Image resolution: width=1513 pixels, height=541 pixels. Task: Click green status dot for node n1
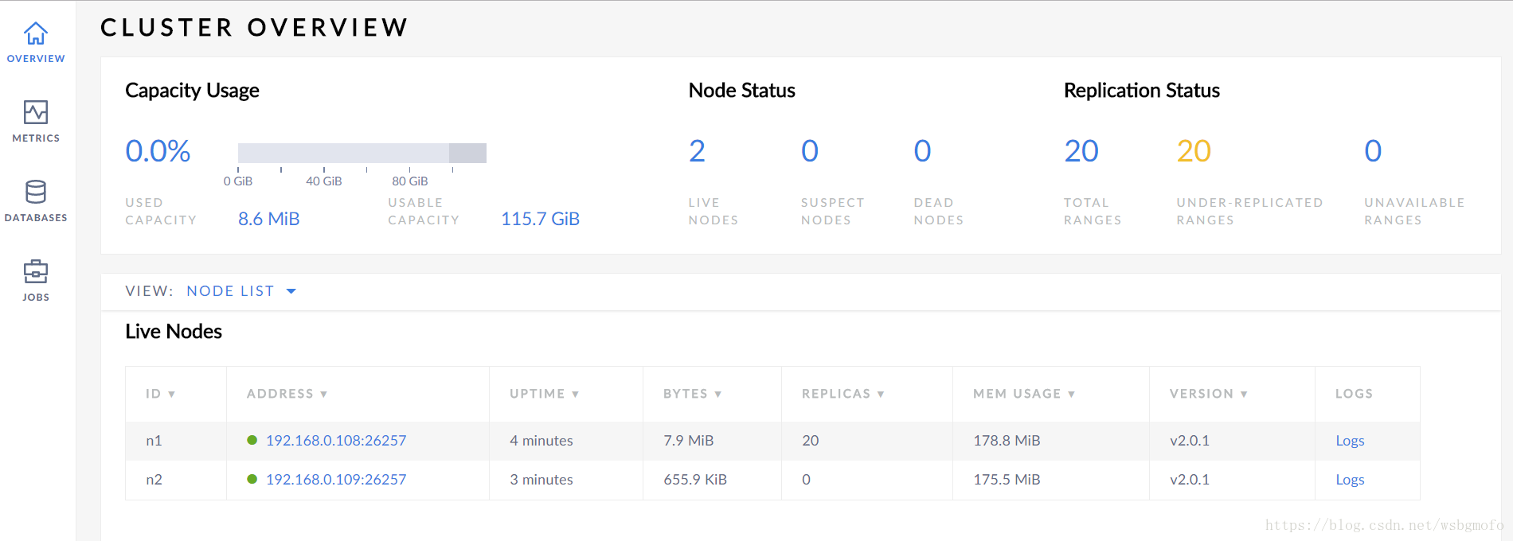click(252, 440)
